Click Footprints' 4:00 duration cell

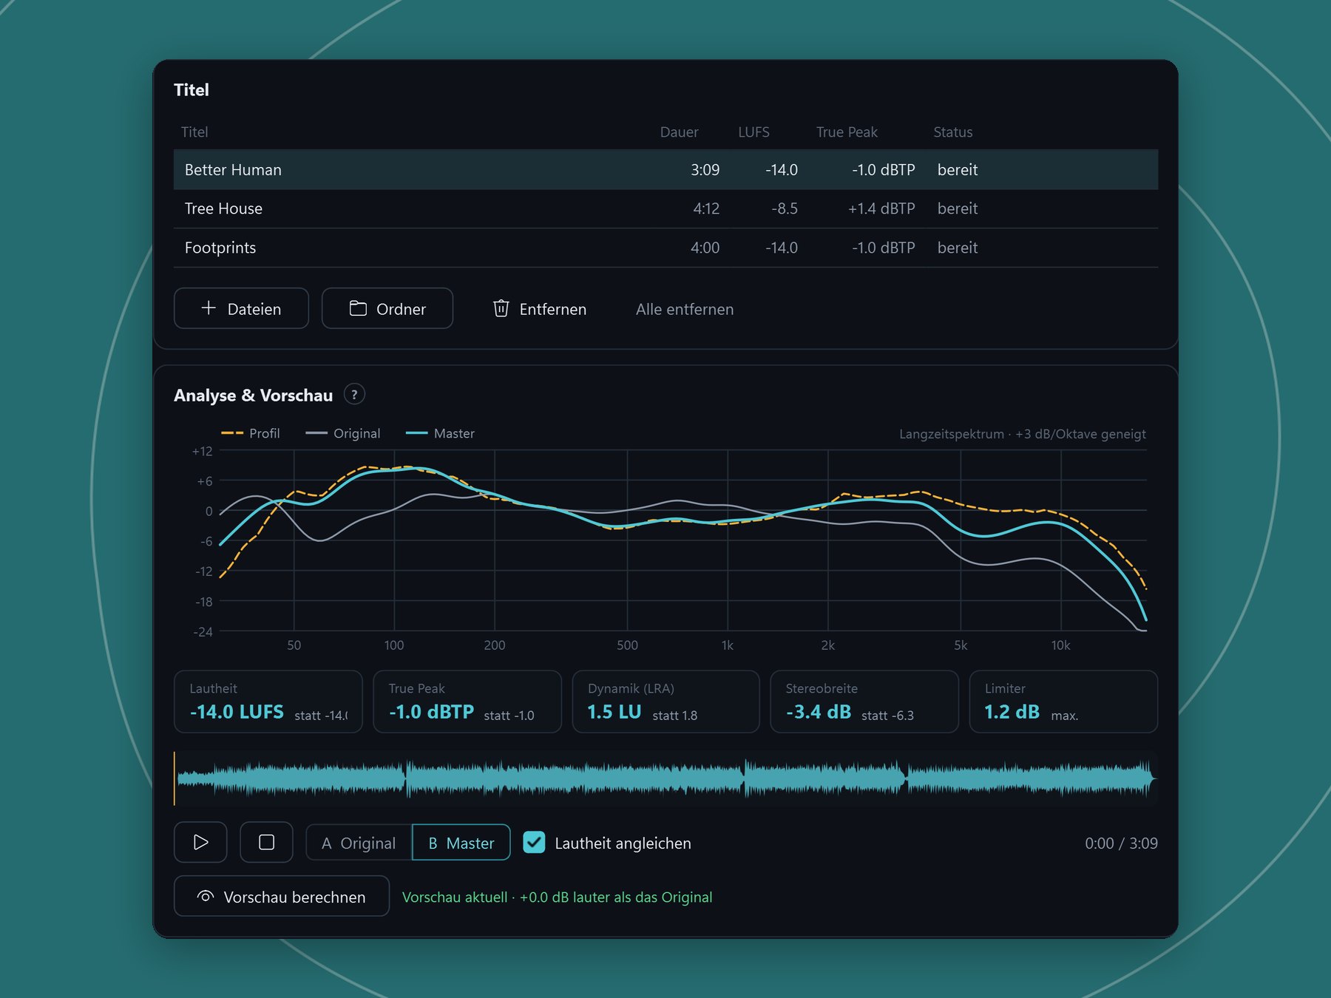pyautogui.click(x=705, y=248)
